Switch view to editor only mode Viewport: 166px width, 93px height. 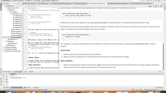[x=153, y=6]
